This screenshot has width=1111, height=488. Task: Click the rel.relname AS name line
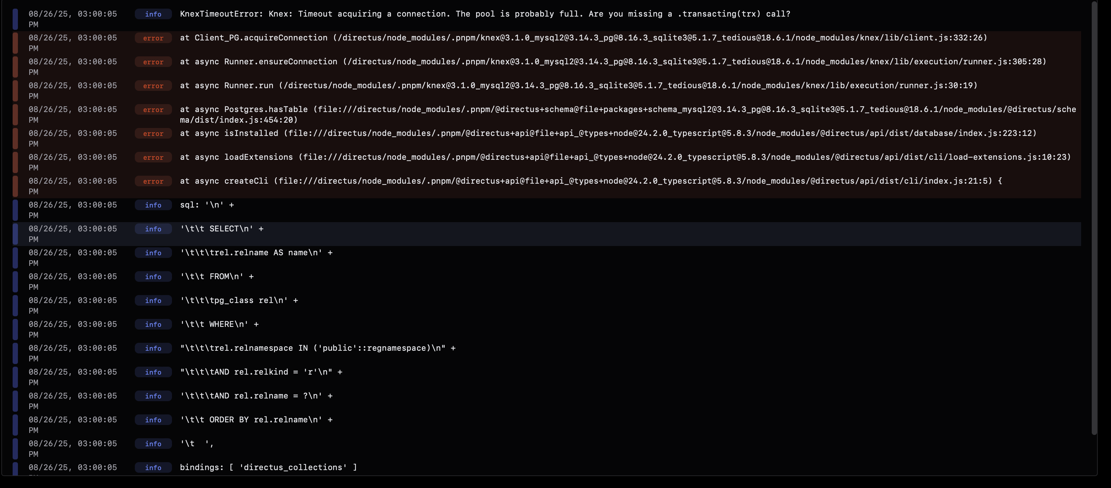tap(256, 253)
